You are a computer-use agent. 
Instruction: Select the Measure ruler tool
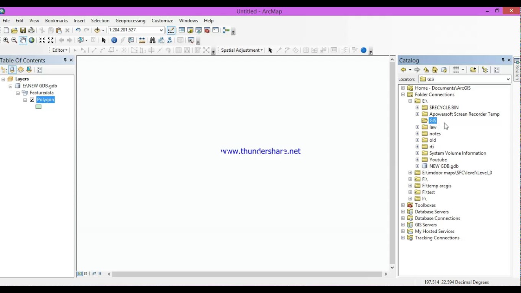142,40
